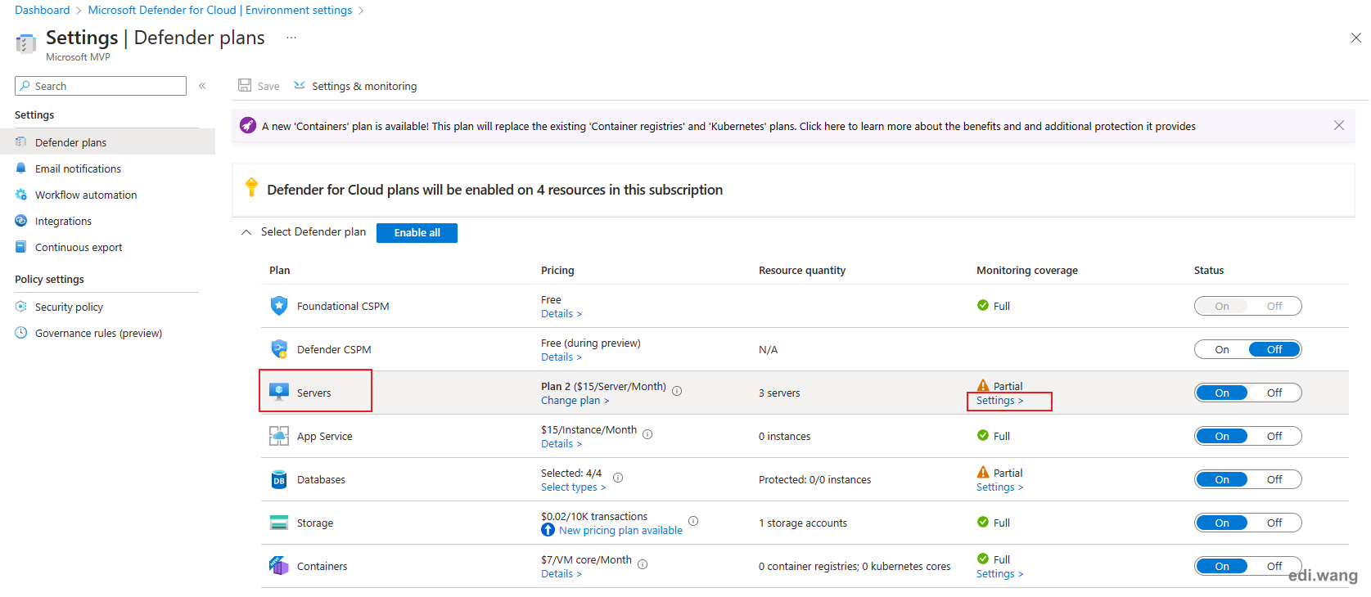Dismiss the Containers plan banner
The width and height of the screenshot is (1371, 597).
click(x=1339, y=125)
